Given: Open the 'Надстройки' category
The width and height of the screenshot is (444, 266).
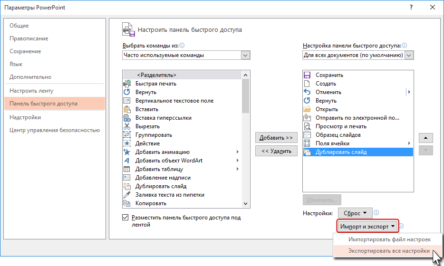Looking at the screenshot, I should pos(55,117).
